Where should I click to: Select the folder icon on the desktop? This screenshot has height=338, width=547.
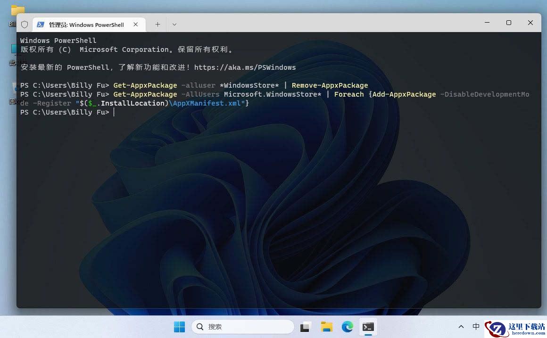pyautogui.click(x=17, y=10)
